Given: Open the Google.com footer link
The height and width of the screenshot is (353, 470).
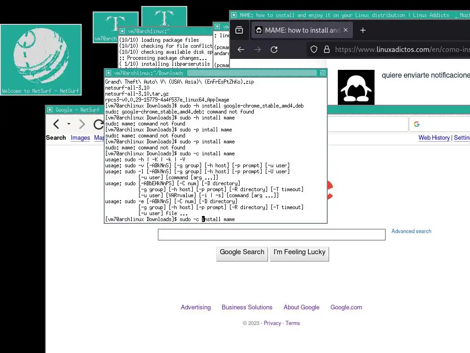Looking at the screenshot, I should [x=346, y=307].
